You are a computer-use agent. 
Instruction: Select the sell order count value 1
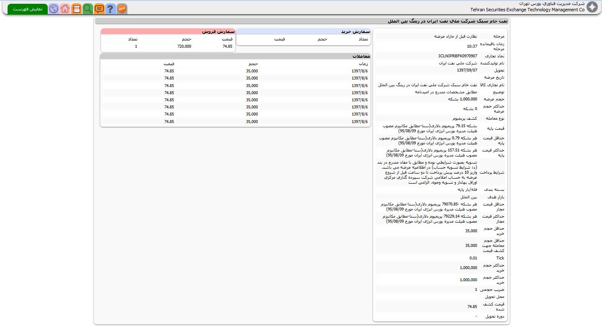pos(136,46)
